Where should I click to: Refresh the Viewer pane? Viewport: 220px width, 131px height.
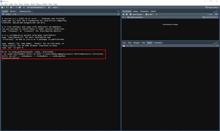click(x=217, y=46)
